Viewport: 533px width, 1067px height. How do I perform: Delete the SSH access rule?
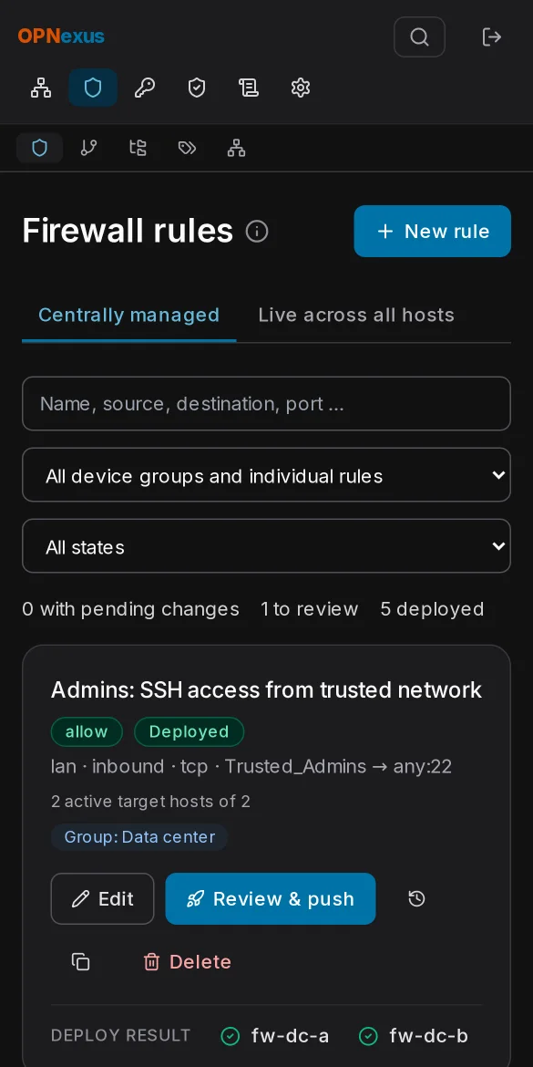click(x=187, y=961)
